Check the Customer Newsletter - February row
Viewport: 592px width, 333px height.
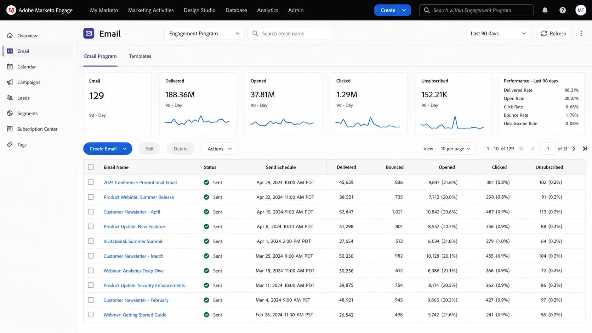coord(91,300)
